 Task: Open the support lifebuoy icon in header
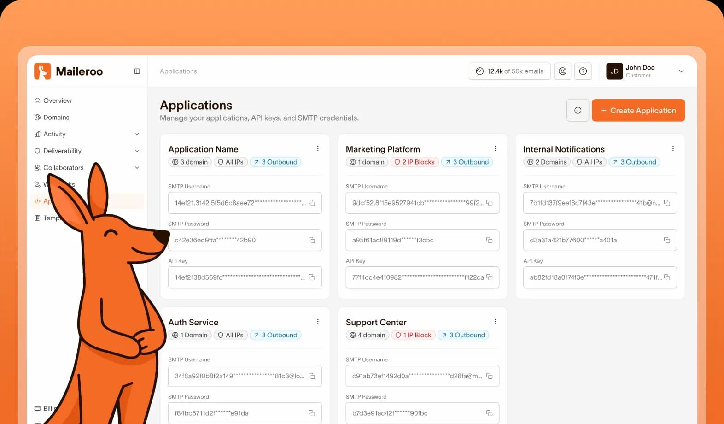[x=562, y=71]
